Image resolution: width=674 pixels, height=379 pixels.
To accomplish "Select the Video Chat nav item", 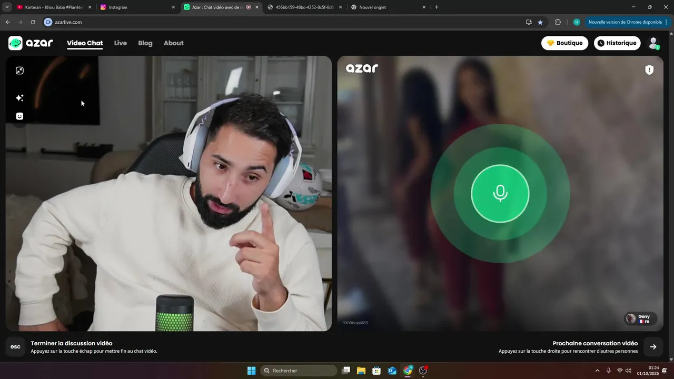I will (85, 43).
